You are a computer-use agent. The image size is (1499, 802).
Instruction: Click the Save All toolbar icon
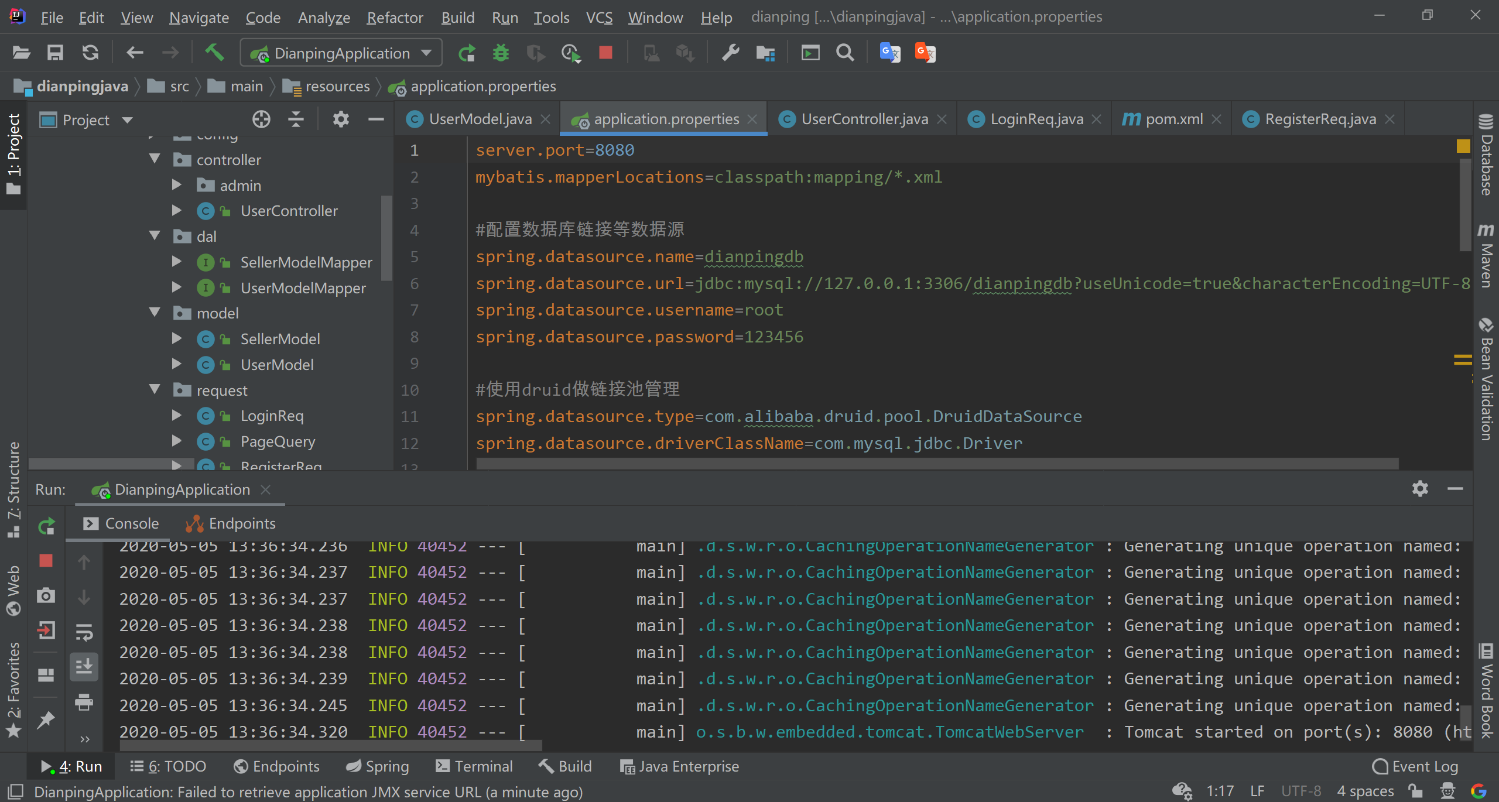click(55, 53)
